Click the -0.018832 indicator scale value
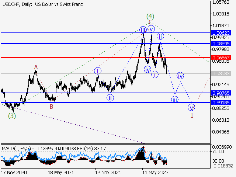Screen dimensions: 236x177 pos(223,166)
